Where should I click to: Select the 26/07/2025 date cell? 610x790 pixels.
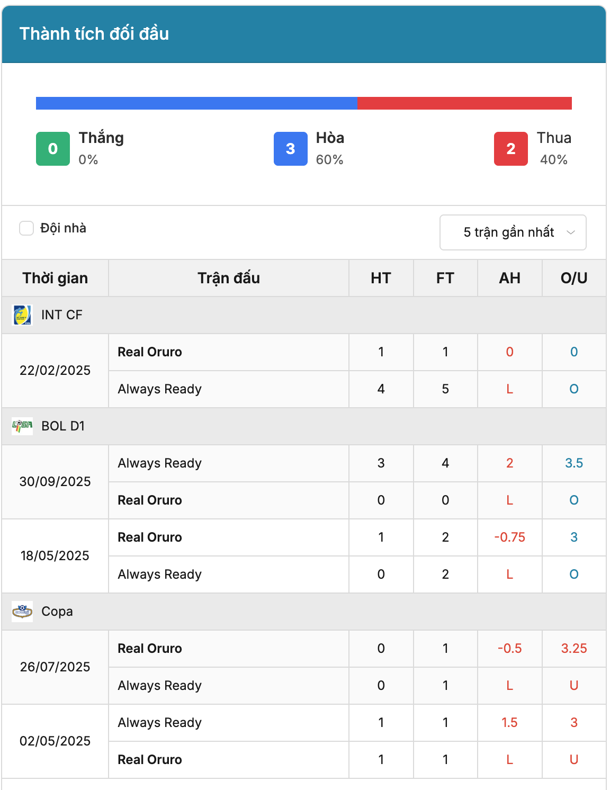click(55, 667)
